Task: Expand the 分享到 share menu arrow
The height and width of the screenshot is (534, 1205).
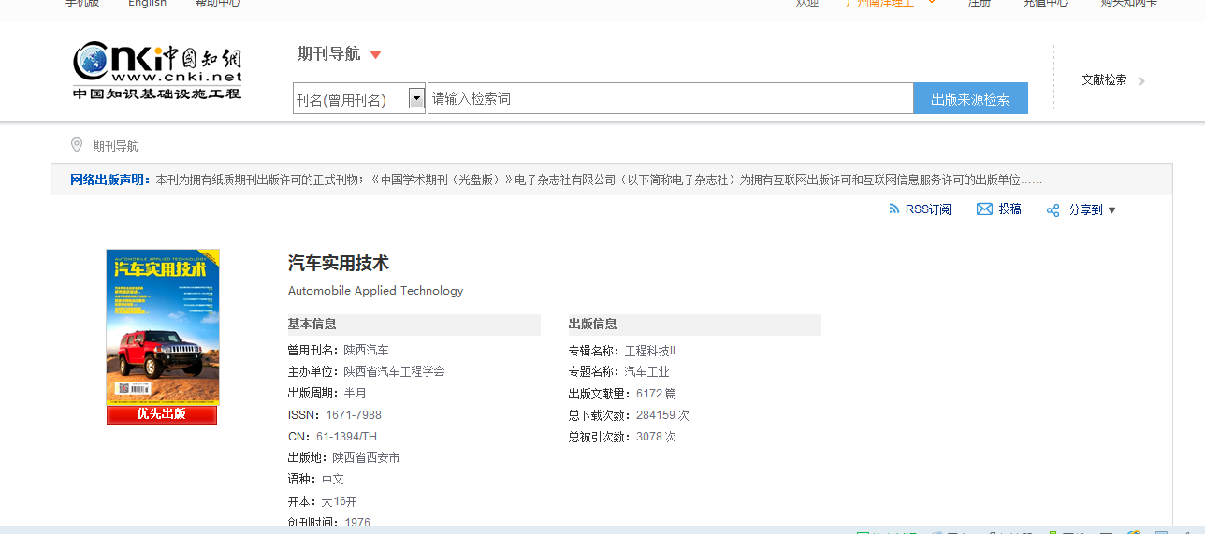Action: 1111,210
